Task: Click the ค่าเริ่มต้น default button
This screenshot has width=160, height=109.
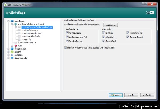Action: point(147,95)
